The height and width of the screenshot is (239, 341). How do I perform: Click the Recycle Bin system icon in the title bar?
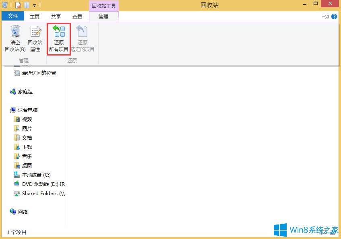point(5,5)
